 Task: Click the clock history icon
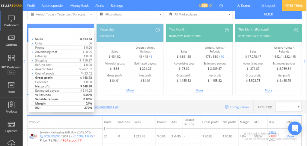pyautogui.click(x=221, y=6)
